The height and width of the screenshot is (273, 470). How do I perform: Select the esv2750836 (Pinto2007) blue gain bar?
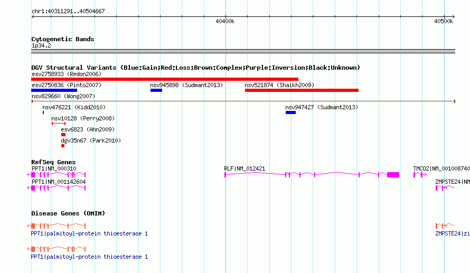click(x=54, y=90)
